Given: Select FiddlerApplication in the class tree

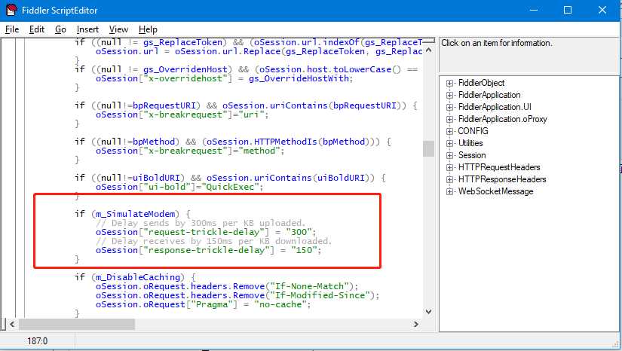Looking at the screenshot, I should point(489,95).
